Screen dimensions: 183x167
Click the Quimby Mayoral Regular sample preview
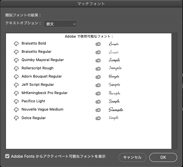pyautogui.click(x=114, y=60)
